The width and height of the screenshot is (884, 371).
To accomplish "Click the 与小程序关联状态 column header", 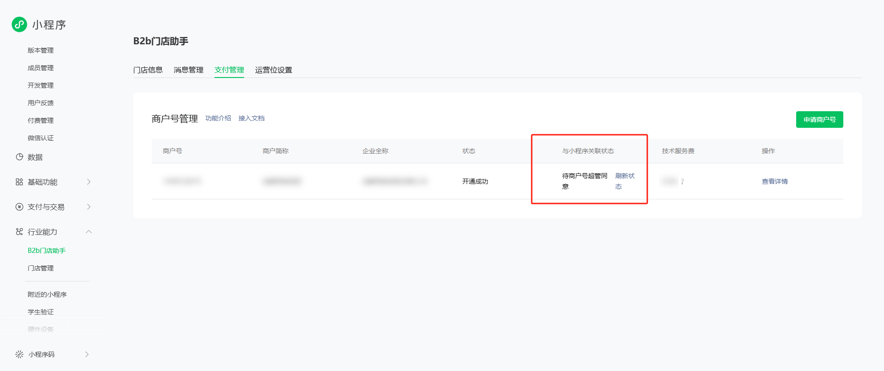I will (588, 151).
